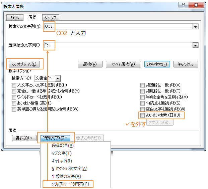Toggle あいまい検索 (日) checkbox
Image resolution: width=208 pixels, height=189 pixels.
pos(142,115)
